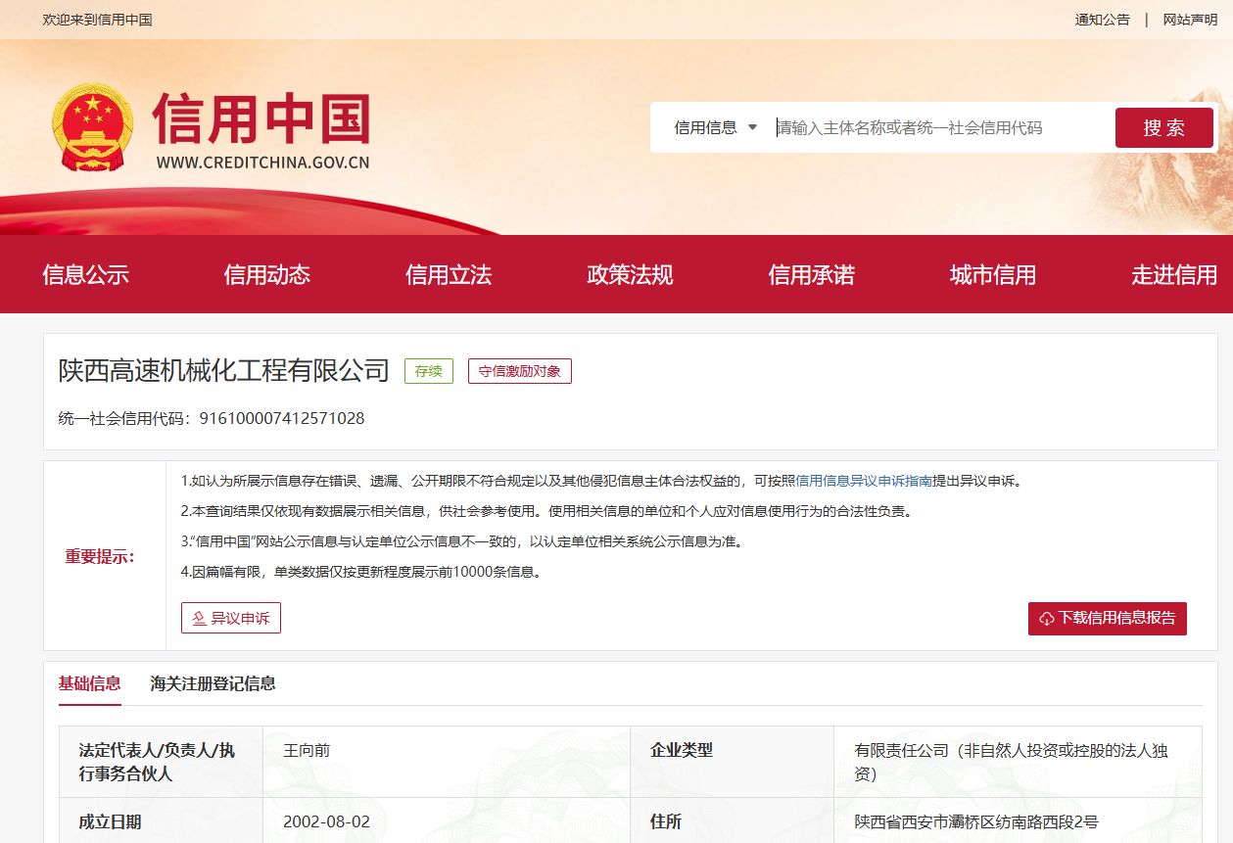1233x843 pixels.
Task: Select 城市信用 in the navigation bar
Action: click(992, 275)
